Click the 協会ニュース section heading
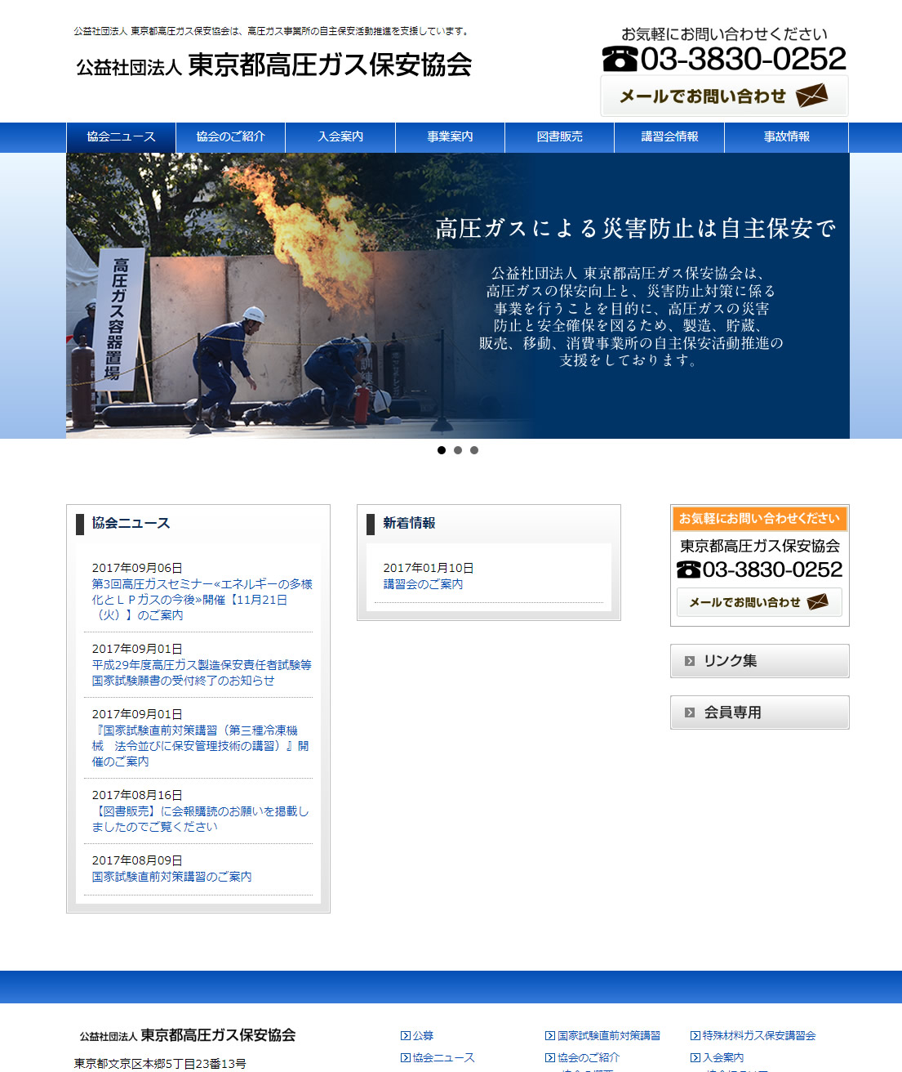Viewport: 902px width, 1072px height. pos(131,523)
